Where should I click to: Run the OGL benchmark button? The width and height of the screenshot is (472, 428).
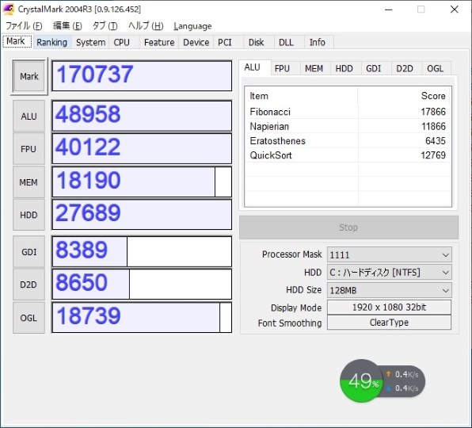pos(29,318)
